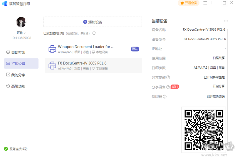The height and width of the screenshot is (157, 235).
Task: Click the 开启分享 link
Action: (219, 86)
